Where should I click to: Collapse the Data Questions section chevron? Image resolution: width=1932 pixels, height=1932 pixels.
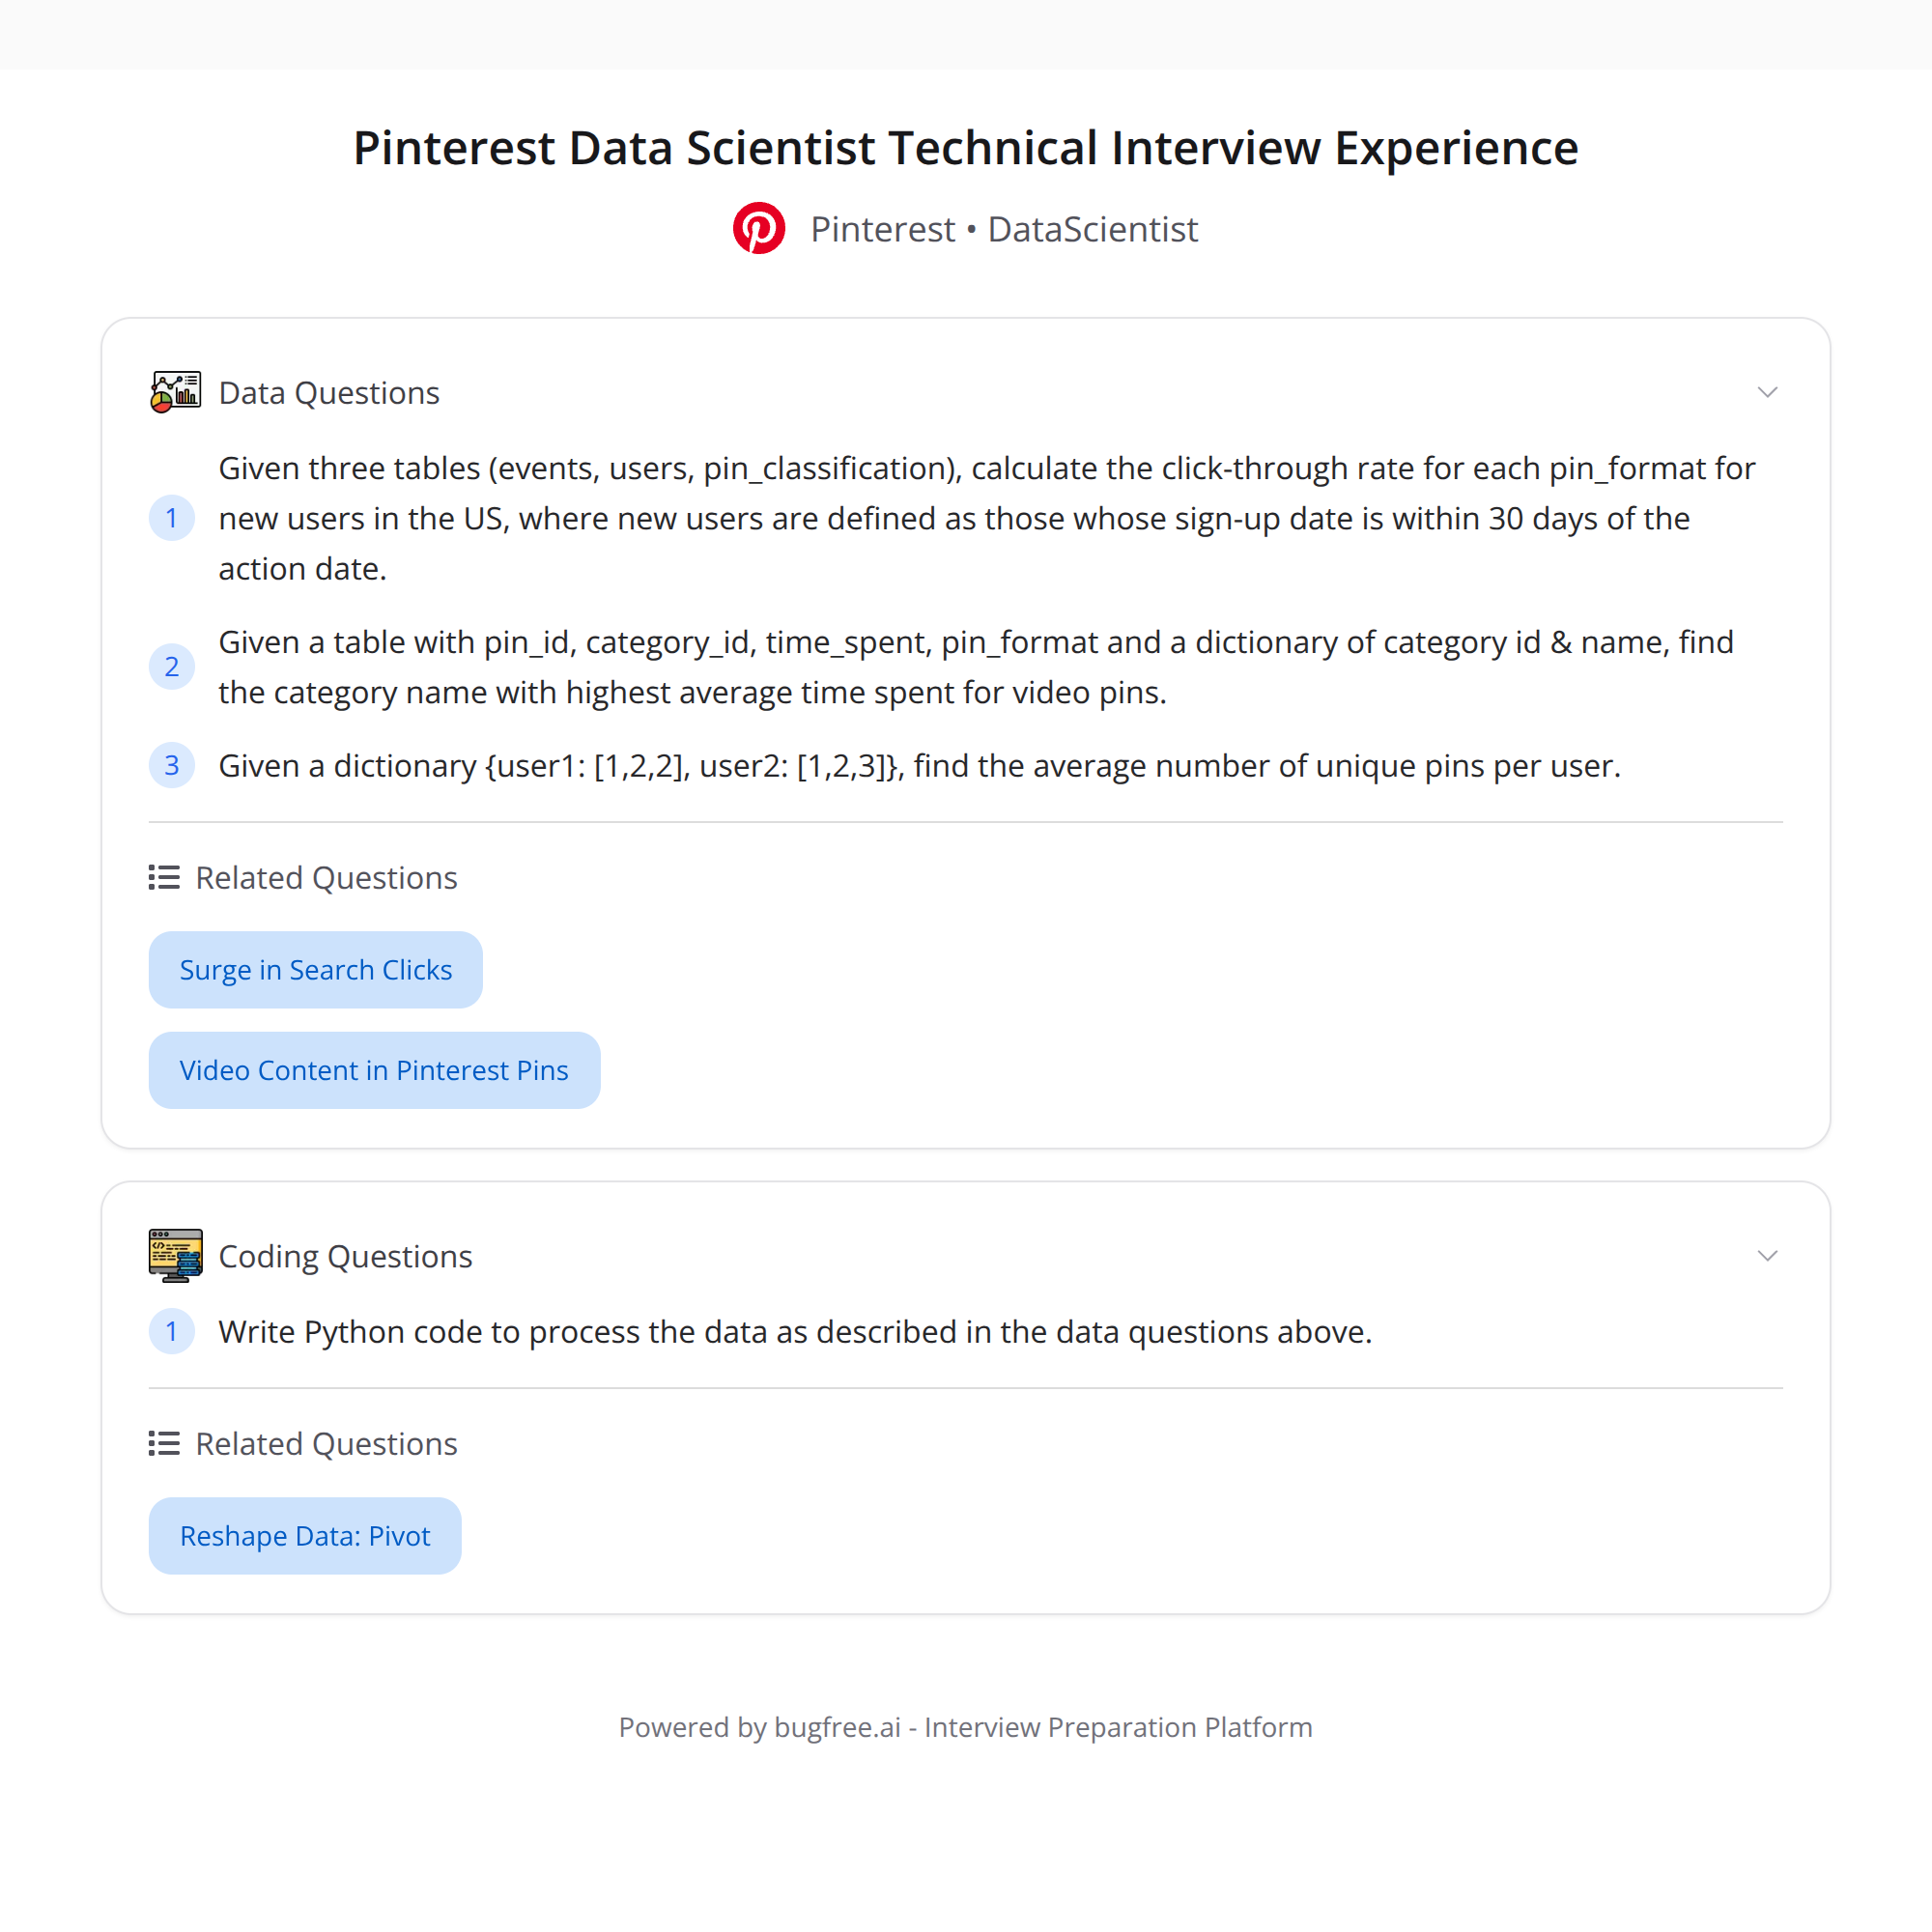point(1767,391)
